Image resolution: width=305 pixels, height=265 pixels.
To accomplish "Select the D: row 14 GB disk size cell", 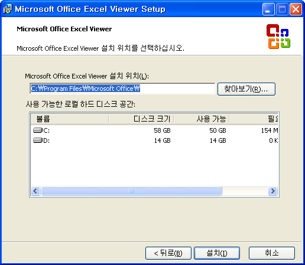I will [162, 140].
